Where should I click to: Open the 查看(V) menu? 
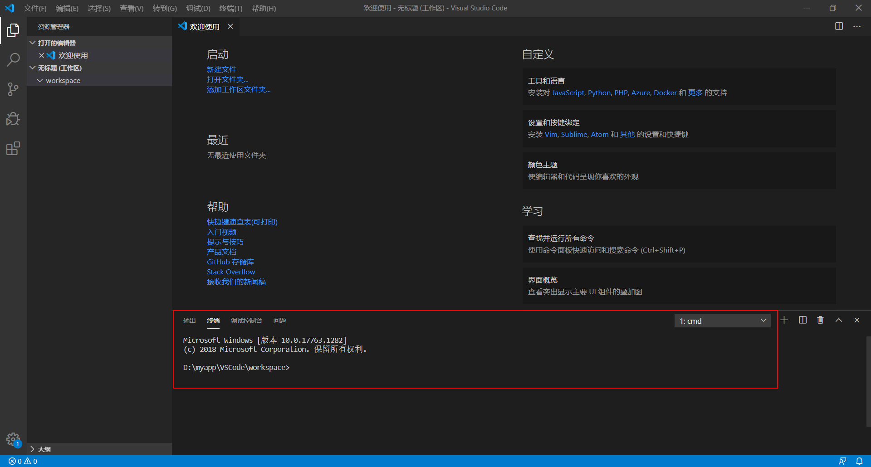(132, 8)
